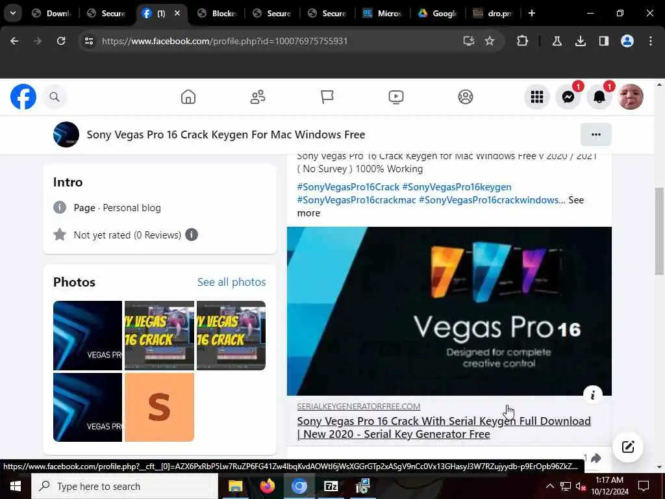The width and height of the screenshot is (665, 499).
Task: Open the first blue Vegas Pro photo thumbnail
Action: (x=88, y=336)
